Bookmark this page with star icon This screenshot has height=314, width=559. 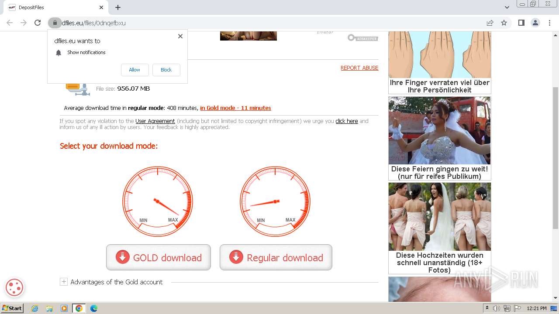coord(504,23)
